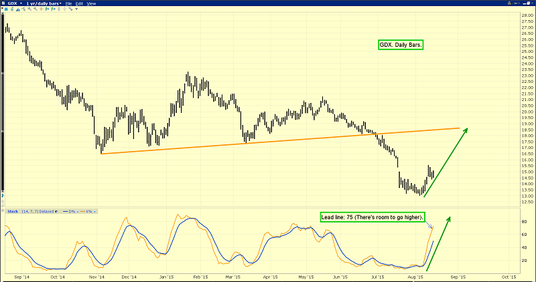
Task: Open the Edit menu
Action: click(x=80, y=3)
